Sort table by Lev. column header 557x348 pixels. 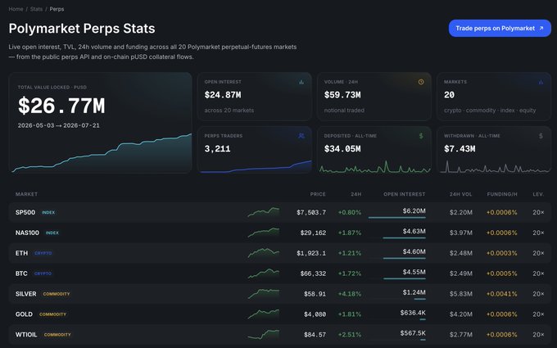(538, 194)
